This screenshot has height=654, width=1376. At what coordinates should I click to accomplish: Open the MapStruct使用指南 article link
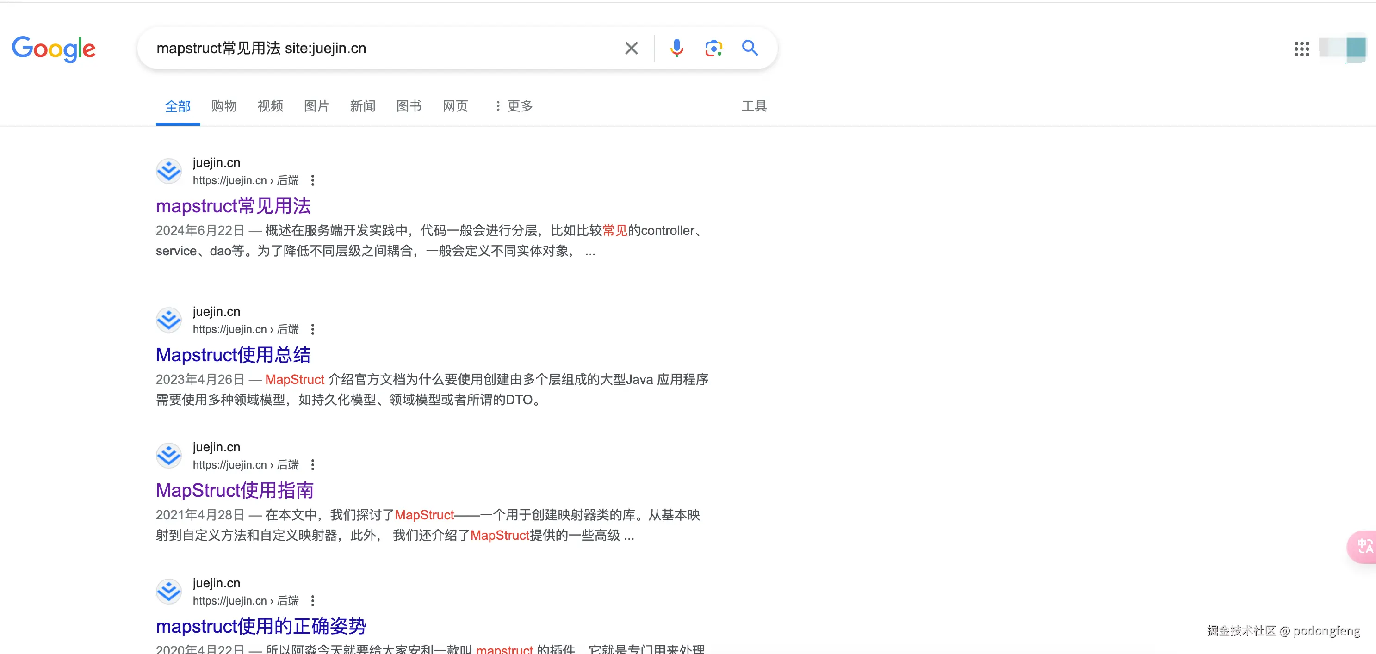(235, 491)
